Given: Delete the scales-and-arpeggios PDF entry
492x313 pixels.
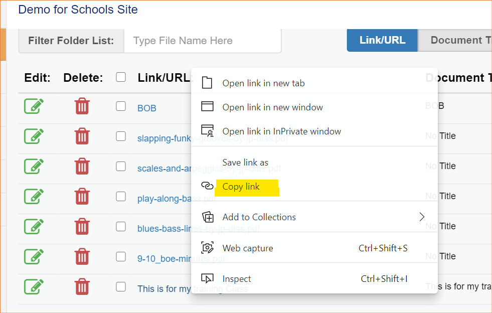Looking at the screenshot, I should click(82, 167).
